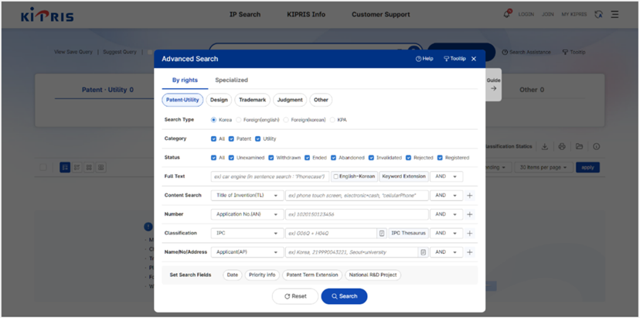Click the print icon in results toolbar
The width and height of the screenshot is (640, 318).
click(x=562, y=146)
